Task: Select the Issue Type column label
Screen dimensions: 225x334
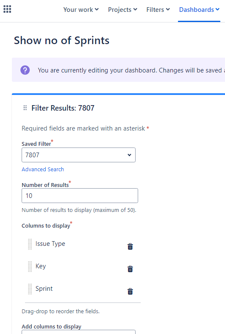Action: [x=50, y=244]
